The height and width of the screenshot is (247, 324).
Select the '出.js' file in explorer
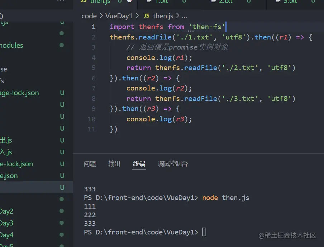6,140
